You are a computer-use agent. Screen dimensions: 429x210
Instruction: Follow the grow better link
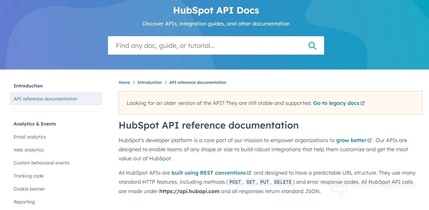351,140
